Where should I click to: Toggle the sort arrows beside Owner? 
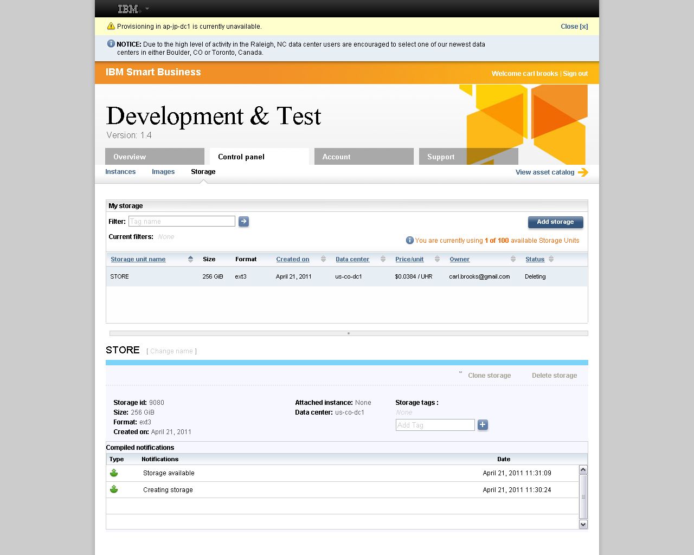coord(513,259)
